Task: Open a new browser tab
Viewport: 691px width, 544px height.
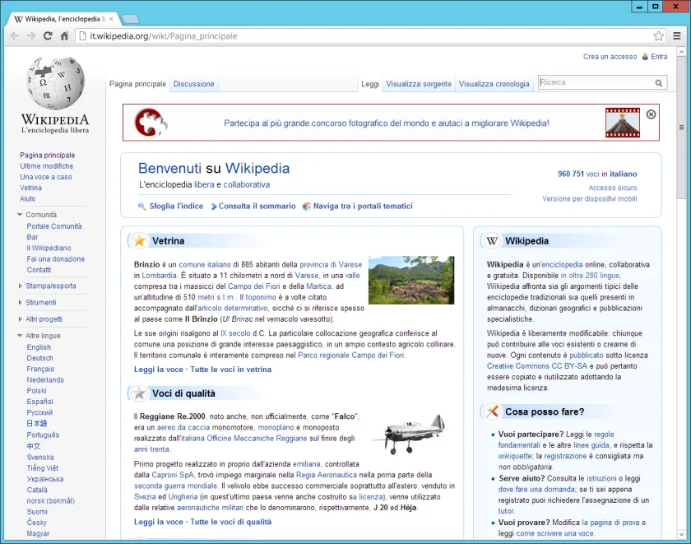Action: [x=131, y=19]
